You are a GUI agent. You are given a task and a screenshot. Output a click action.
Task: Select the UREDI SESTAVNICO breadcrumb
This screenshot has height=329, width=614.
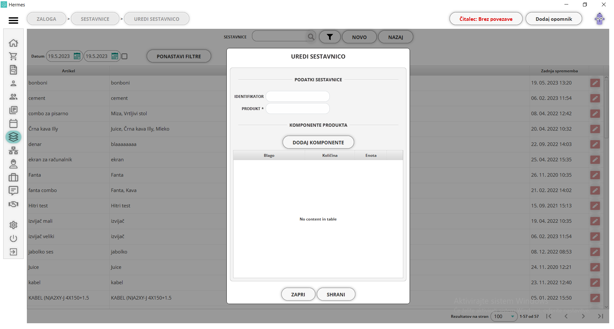click(x=157, y=19)
